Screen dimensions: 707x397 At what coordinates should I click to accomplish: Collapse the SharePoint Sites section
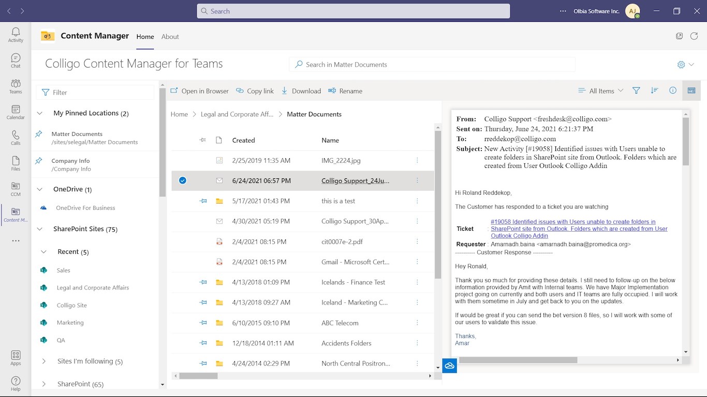(40, 229)
